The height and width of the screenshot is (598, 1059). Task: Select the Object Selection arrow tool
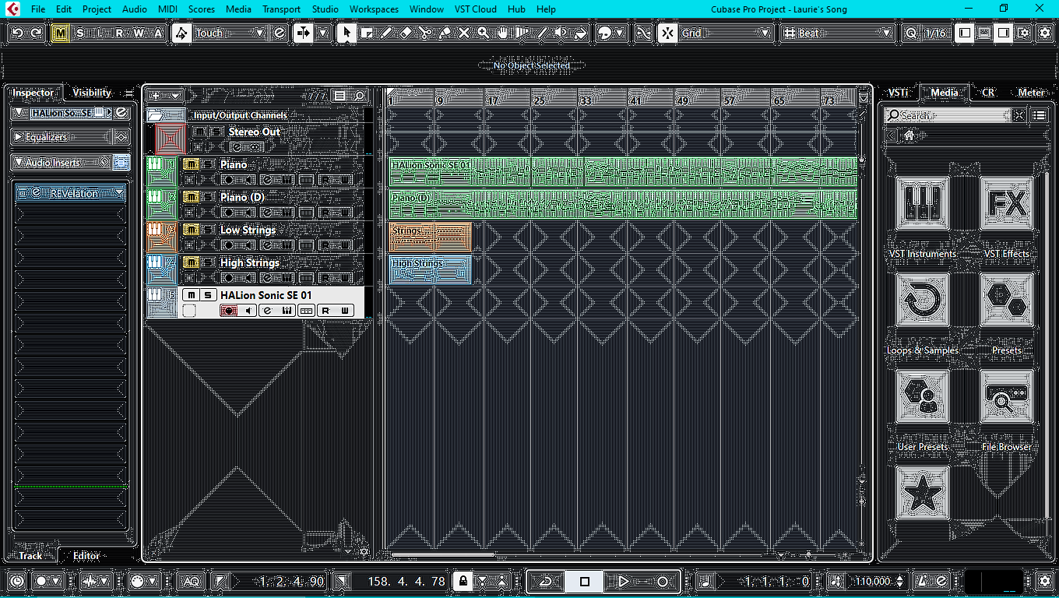point(347,33)
